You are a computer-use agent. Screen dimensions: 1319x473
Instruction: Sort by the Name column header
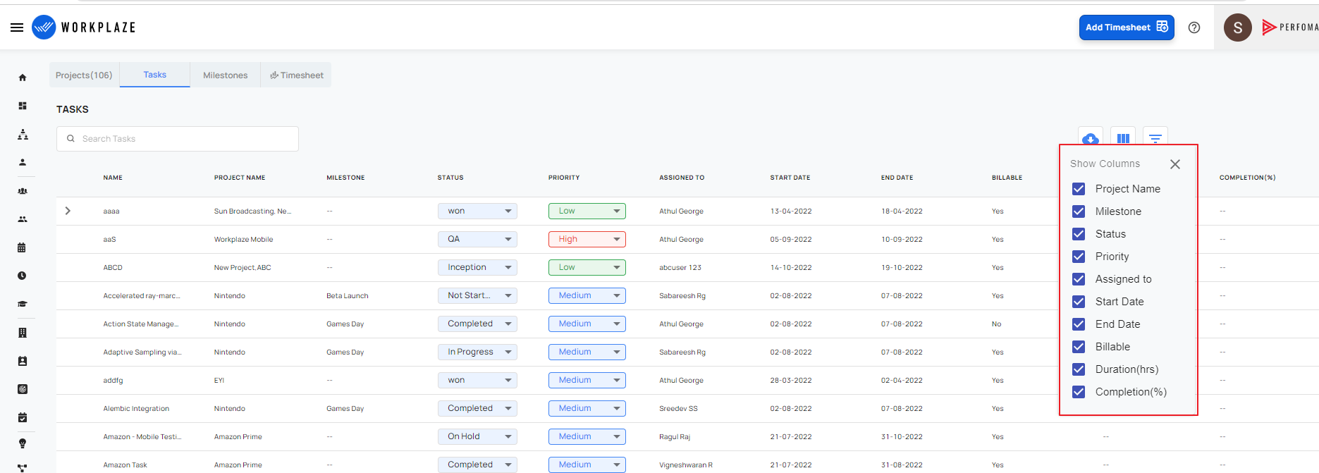pos(113,178)
